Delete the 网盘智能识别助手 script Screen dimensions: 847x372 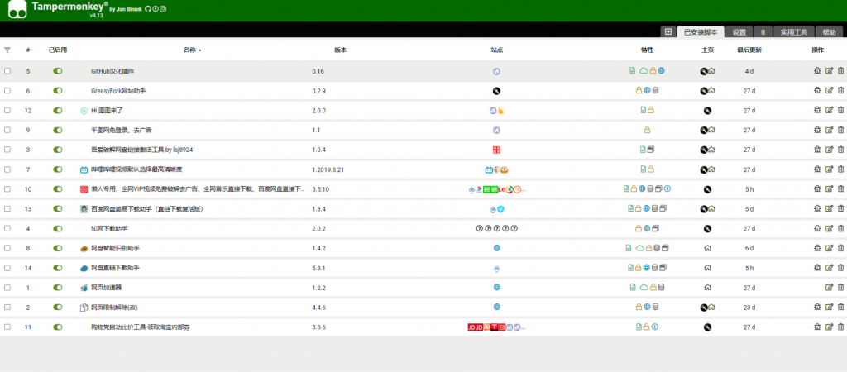(840, 248)
